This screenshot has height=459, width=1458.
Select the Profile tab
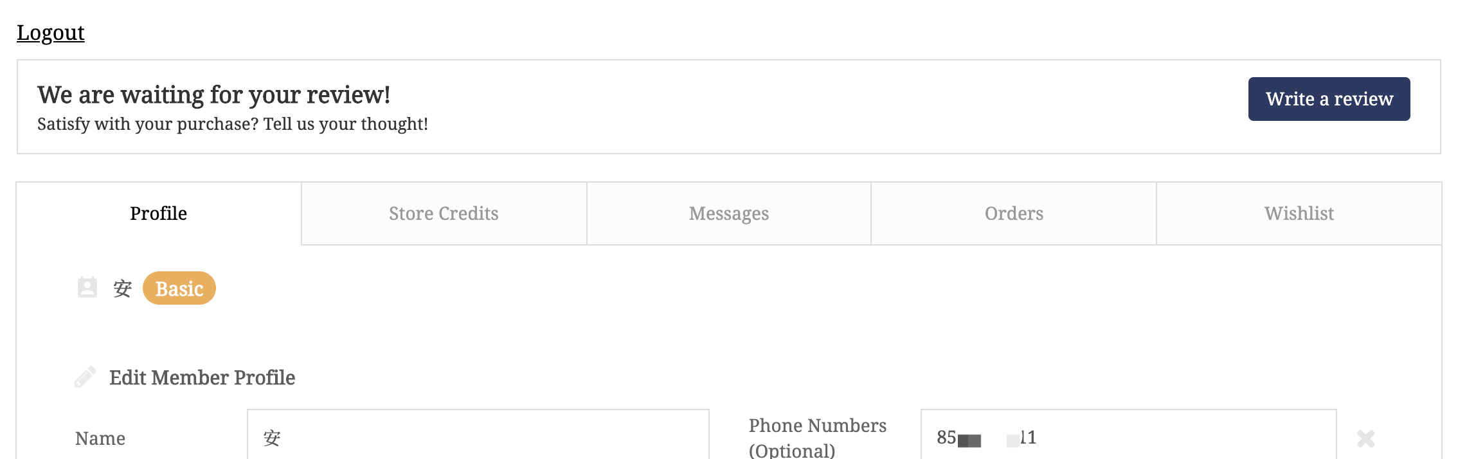tap(159, 213)
